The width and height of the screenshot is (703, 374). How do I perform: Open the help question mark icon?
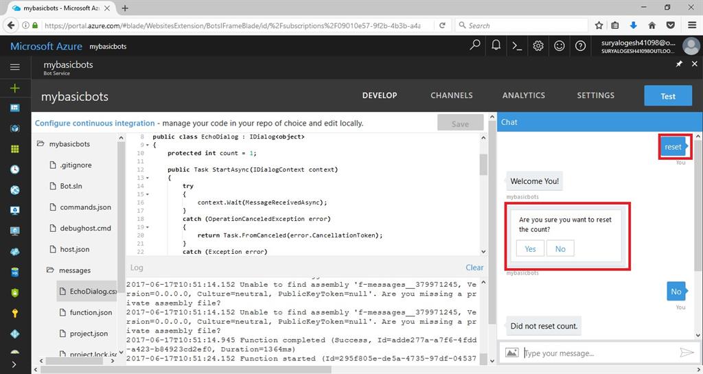pos(580,46)
